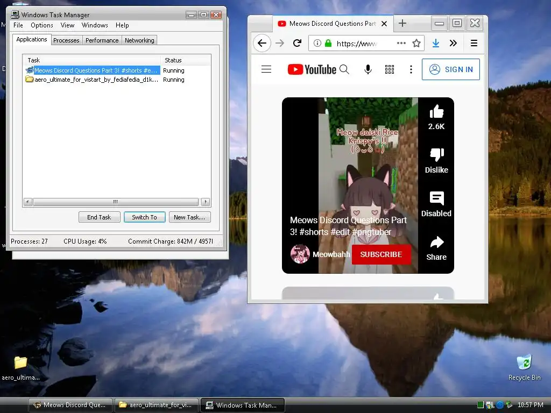Select Meows Discord Questions task row

point(117,70)
